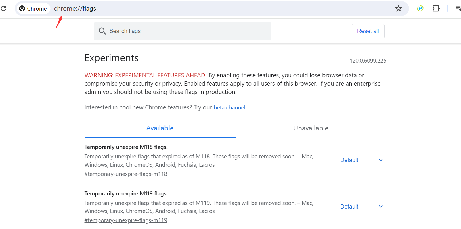Bookmark this page with the star icon
This screenshot has height=229, width=461.
[x=398, y=9]
